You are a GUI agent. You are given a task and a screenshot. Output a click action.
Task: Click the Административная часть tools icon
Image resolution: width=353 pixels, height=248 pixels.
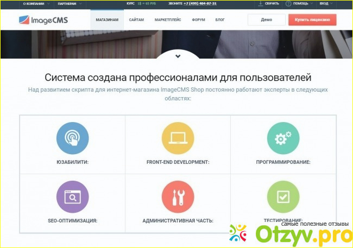178,196
